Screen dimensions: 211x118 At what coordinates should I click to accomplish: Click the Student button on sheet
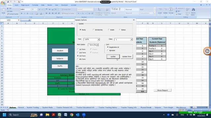pyautogui.click(x=60, y=50)
